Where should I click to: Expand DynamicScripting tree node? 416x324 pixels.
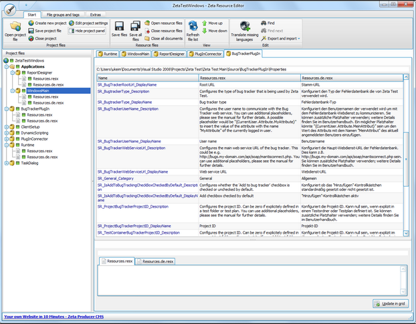(7, 133)
